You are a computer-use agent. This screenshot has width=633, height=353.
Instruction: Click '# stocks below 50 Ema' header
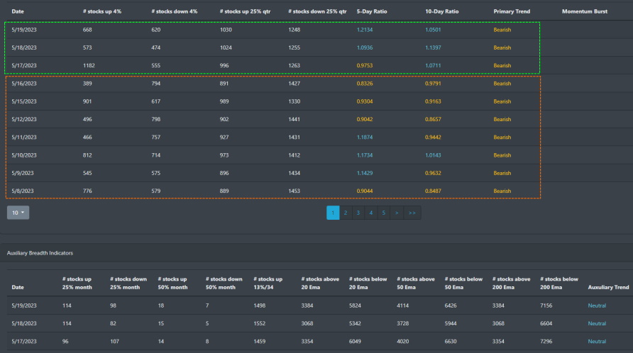(463, 284)
